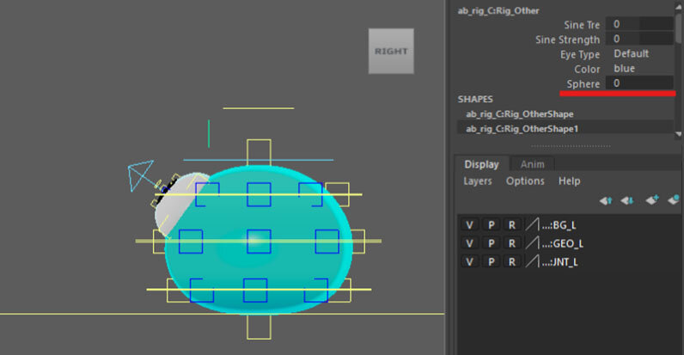Open the Color blue enum dropdown

click(625, 69)
